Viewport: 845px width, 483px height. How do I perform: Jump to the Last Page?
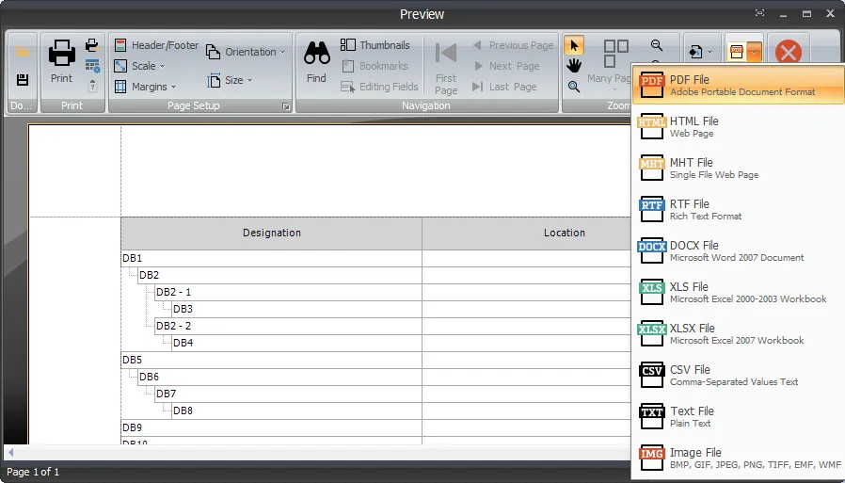pos(504,87)
